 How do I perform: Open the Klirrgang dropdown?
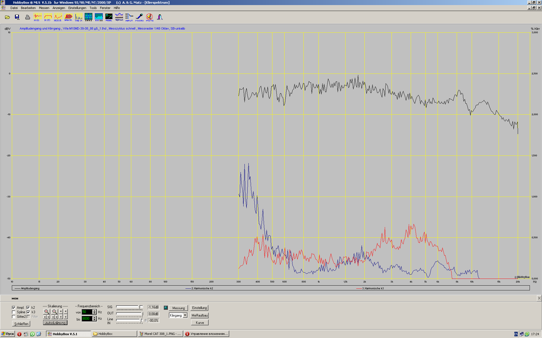point(185,315)
